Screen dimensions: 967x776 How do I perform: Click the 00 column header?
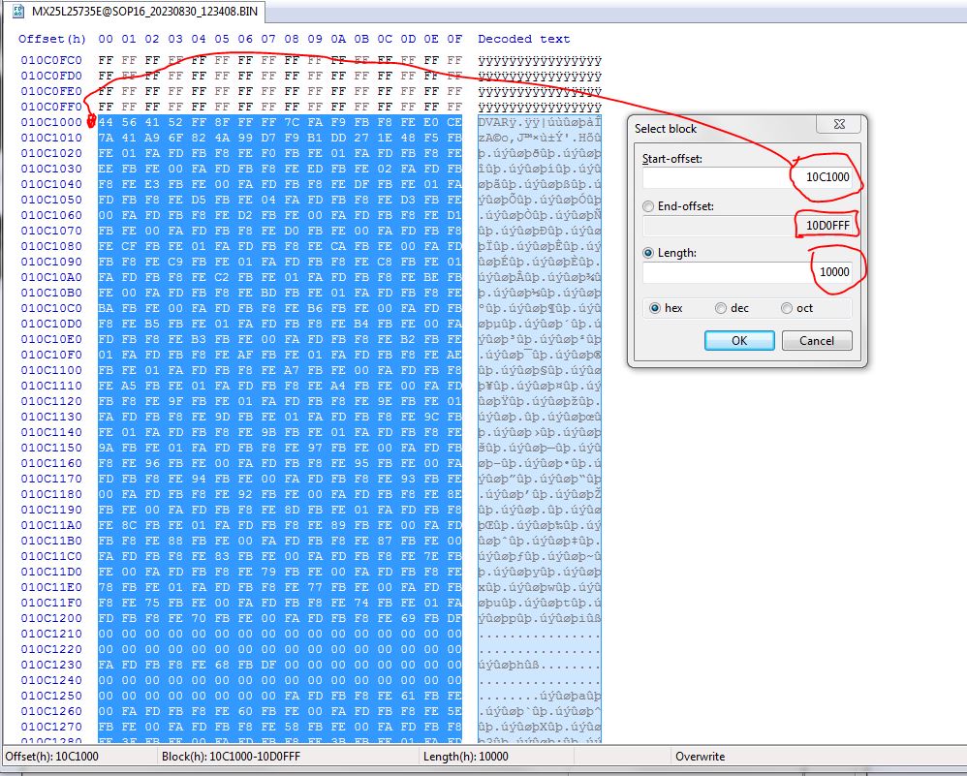106,39
